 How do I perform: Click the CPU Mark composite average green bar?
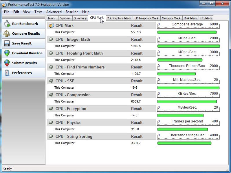(187, 32)
